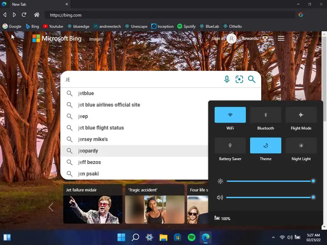This screenshot has height=245, width=327.
Task: Start voice search with the microphone icon
Action: click(227, 79)
